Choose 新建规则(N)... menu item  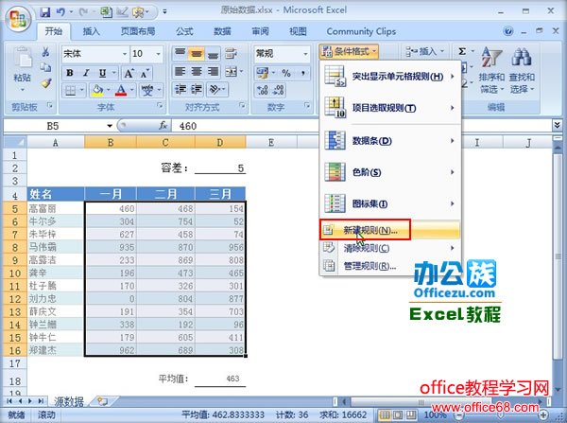pyautogui.click(x=389, y=230)
